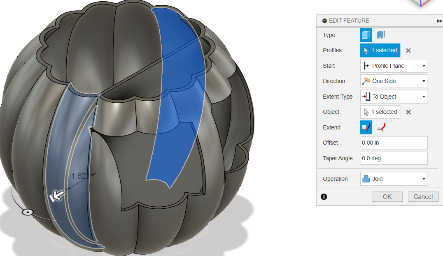Click the OK button
The height and width of the screenshot is (256, 443).
pos(387,197)
